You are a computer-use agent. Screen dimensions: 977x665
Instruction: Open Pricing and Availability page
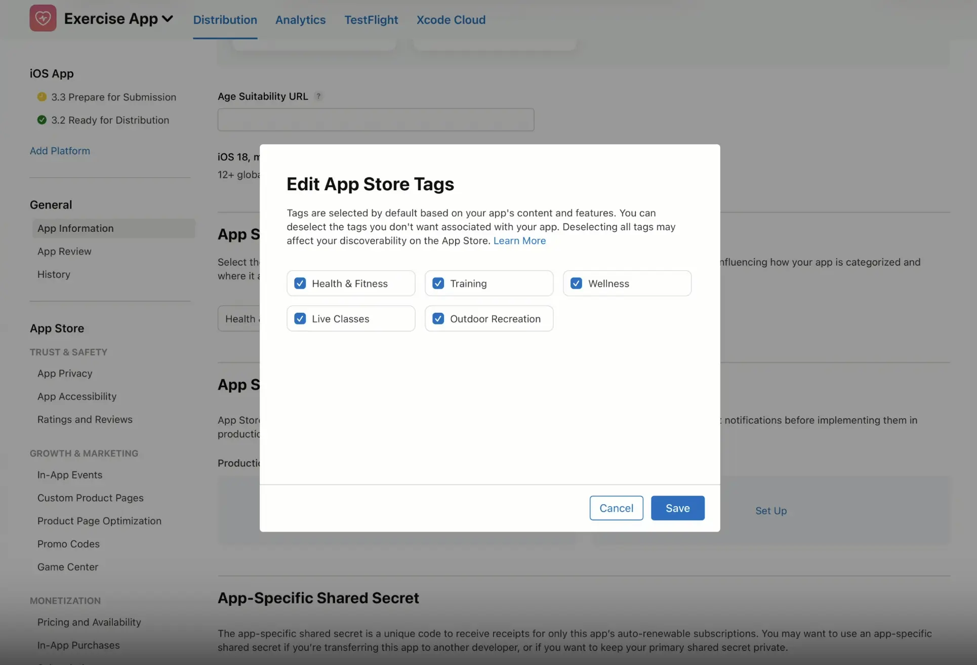(x=89, y=622)
